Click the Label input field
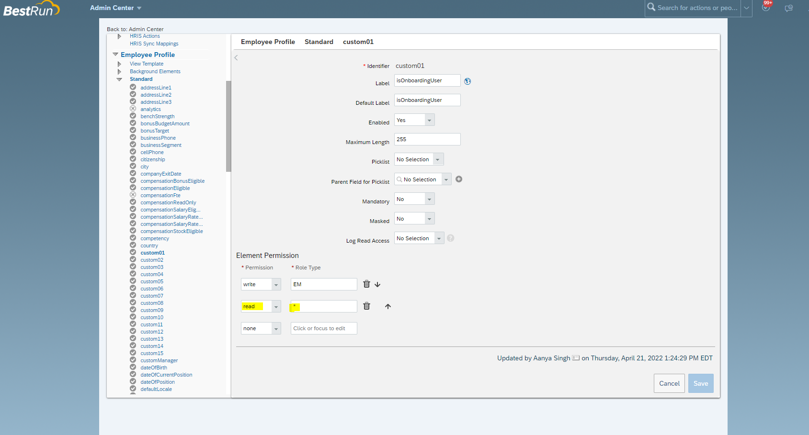Viewport: 809px width, 435px height. (x=427, y=80)
